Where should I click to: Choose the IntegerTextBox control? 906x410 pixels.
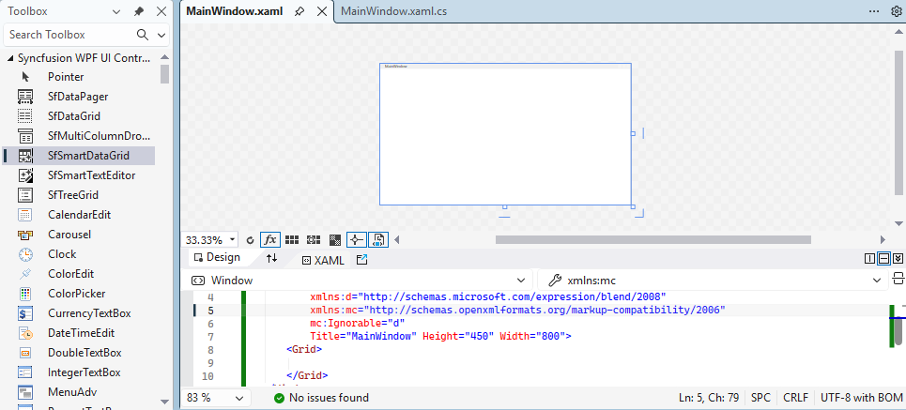coord(79,372)
